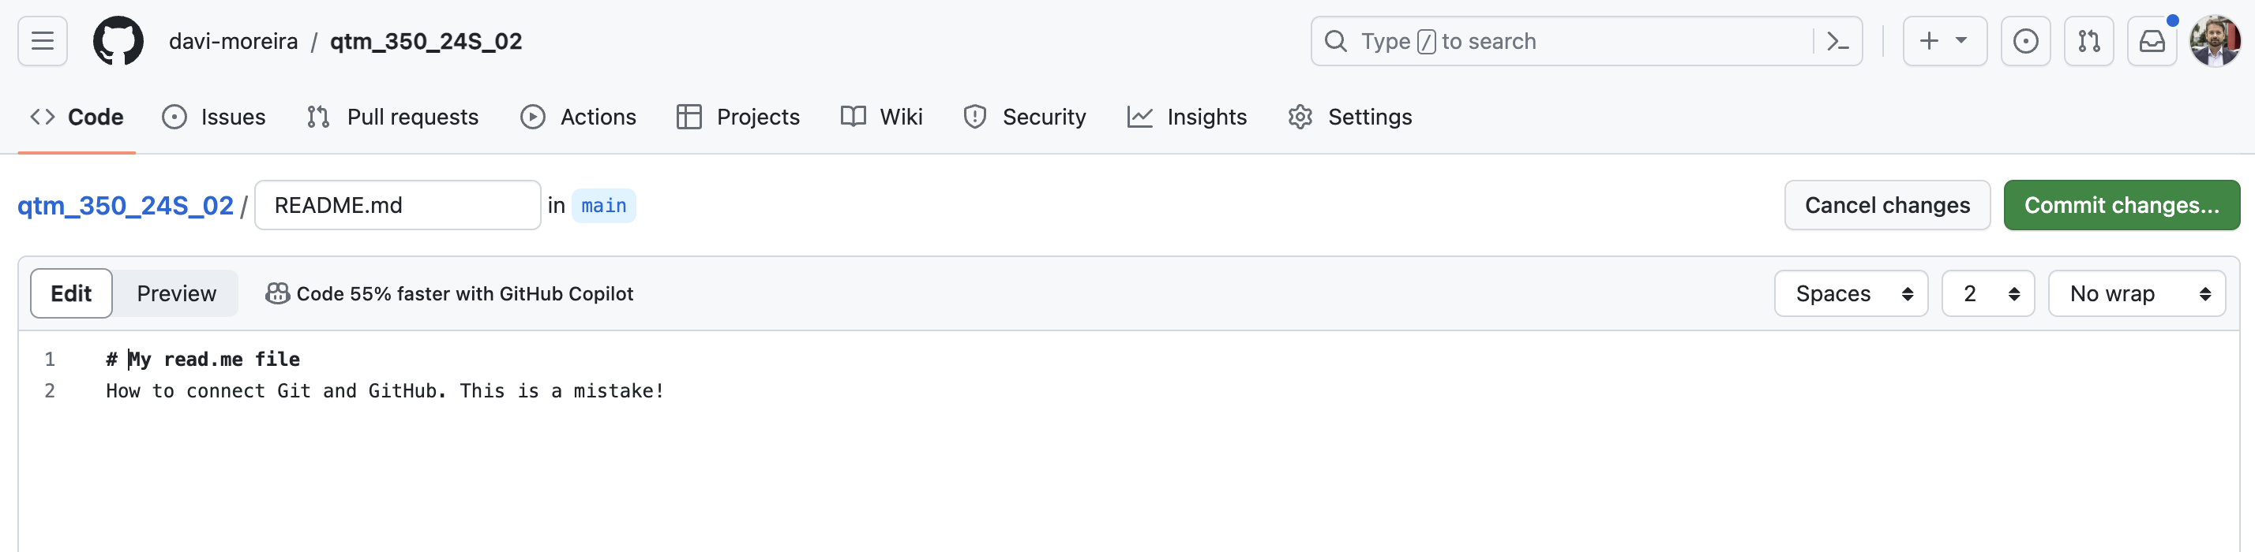The image size is (2255, 552).
Task: Expand the create new plus dropdown
Action: pyautogui.click(x=1944, y=41)
